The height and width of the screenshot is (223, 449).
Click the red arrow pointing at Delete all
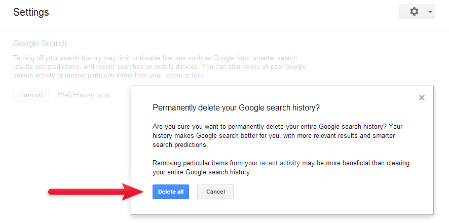[96, 192]
